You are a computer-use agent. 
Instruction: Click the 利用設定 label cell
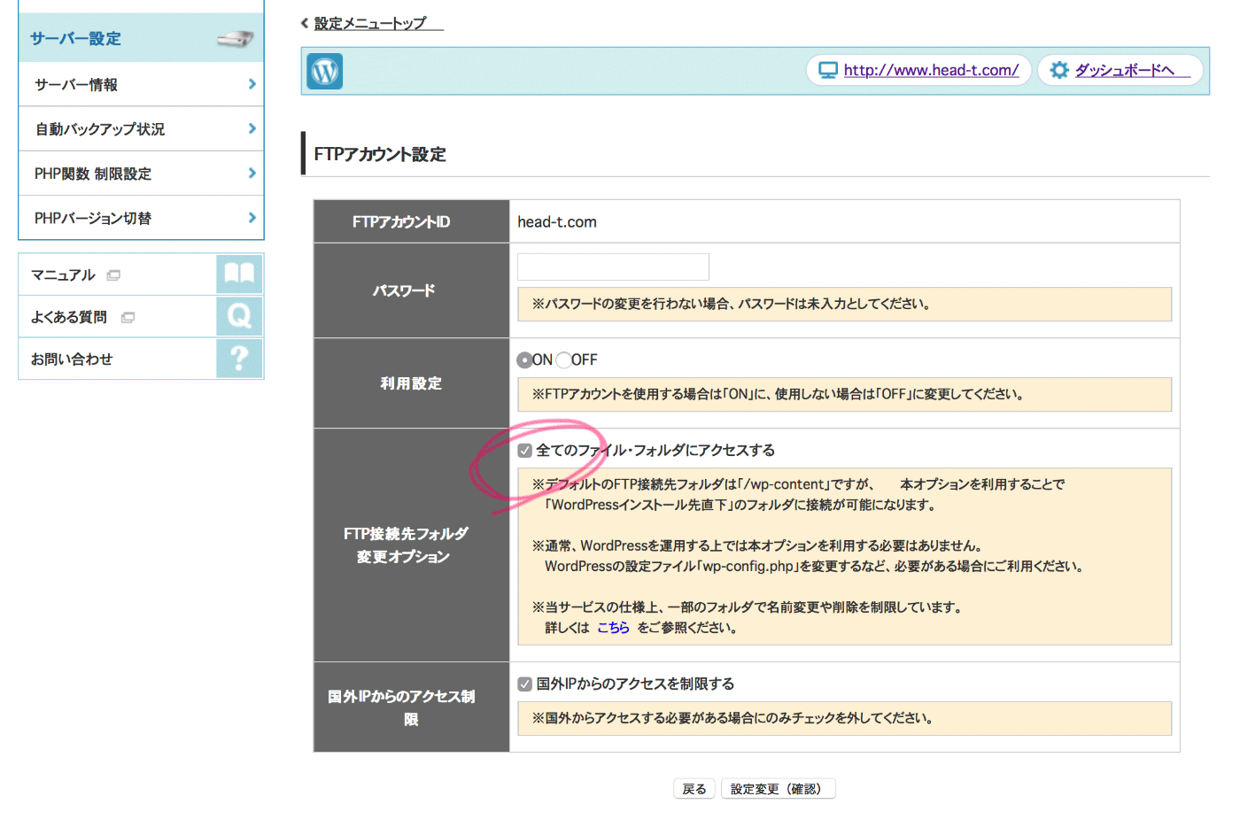412,383
